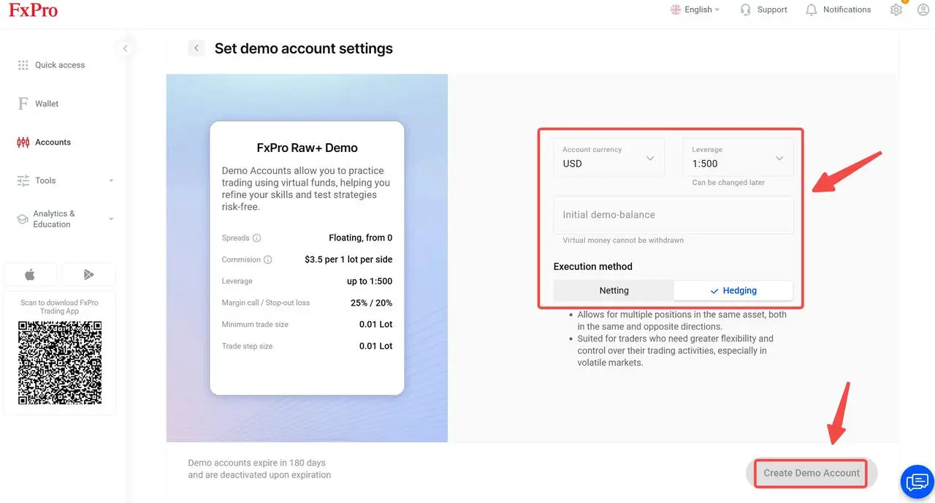The width and height of the screenshot is (935, 503).
Task: Click 'Scan to download FxPro Trading App' text
Action: pyautogui.click(x=59, y=307)
